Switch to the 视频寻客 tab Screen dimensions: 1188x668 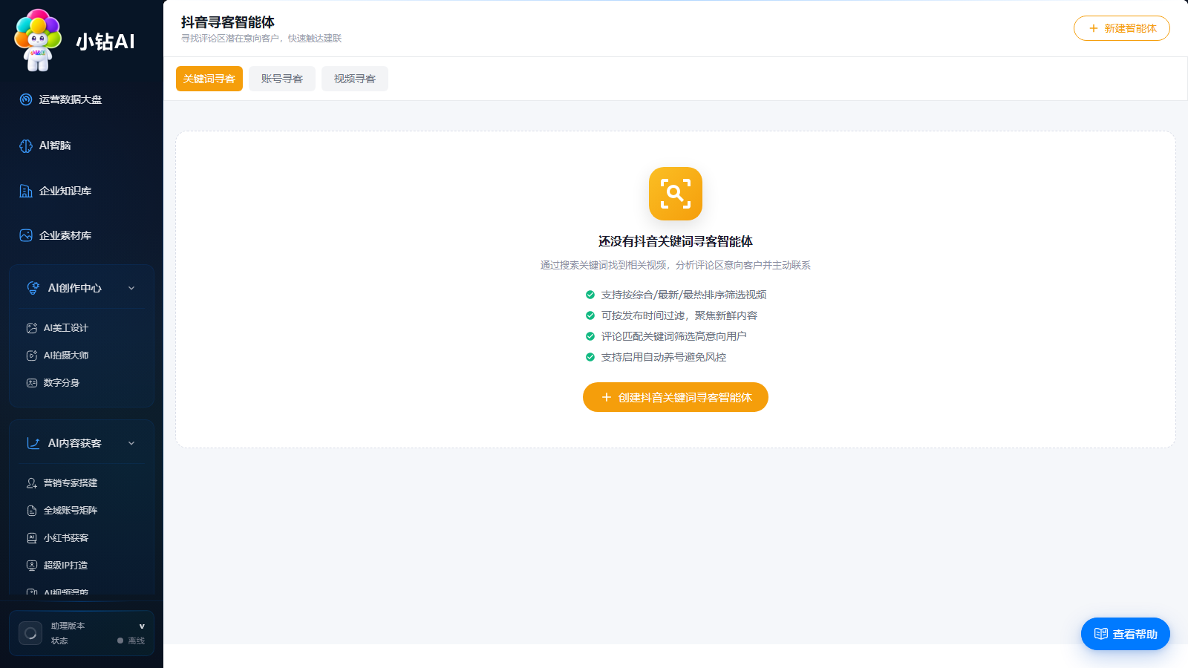pos(355,79)
